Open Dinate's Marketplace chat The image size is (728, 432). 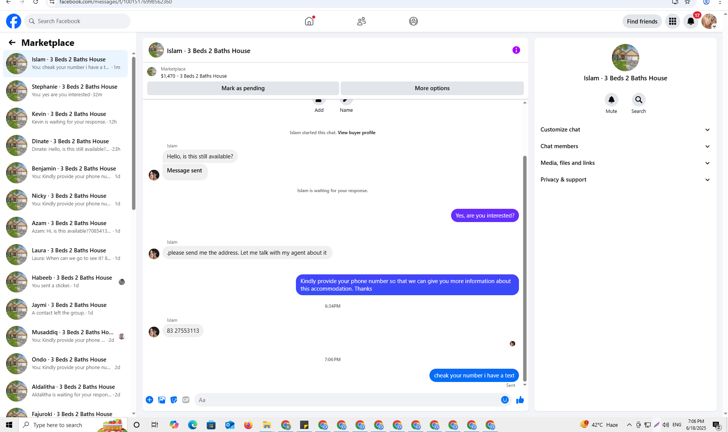click(x=66, y=146)
